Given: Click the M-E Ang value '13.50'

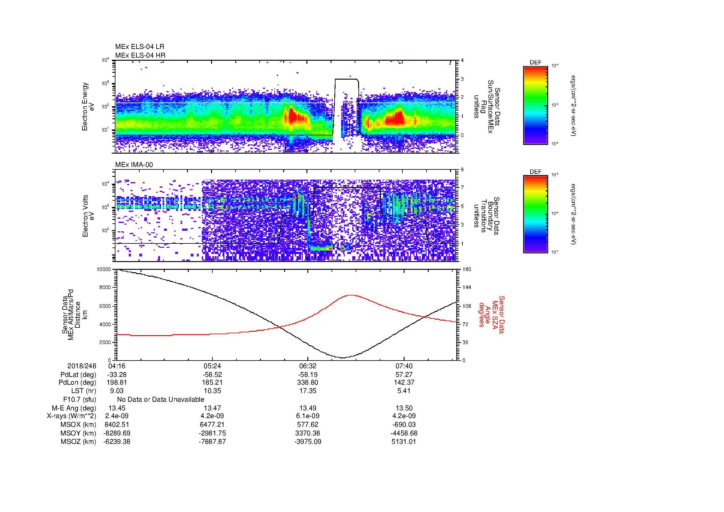Looking at the screenshot, I should 404,408.
